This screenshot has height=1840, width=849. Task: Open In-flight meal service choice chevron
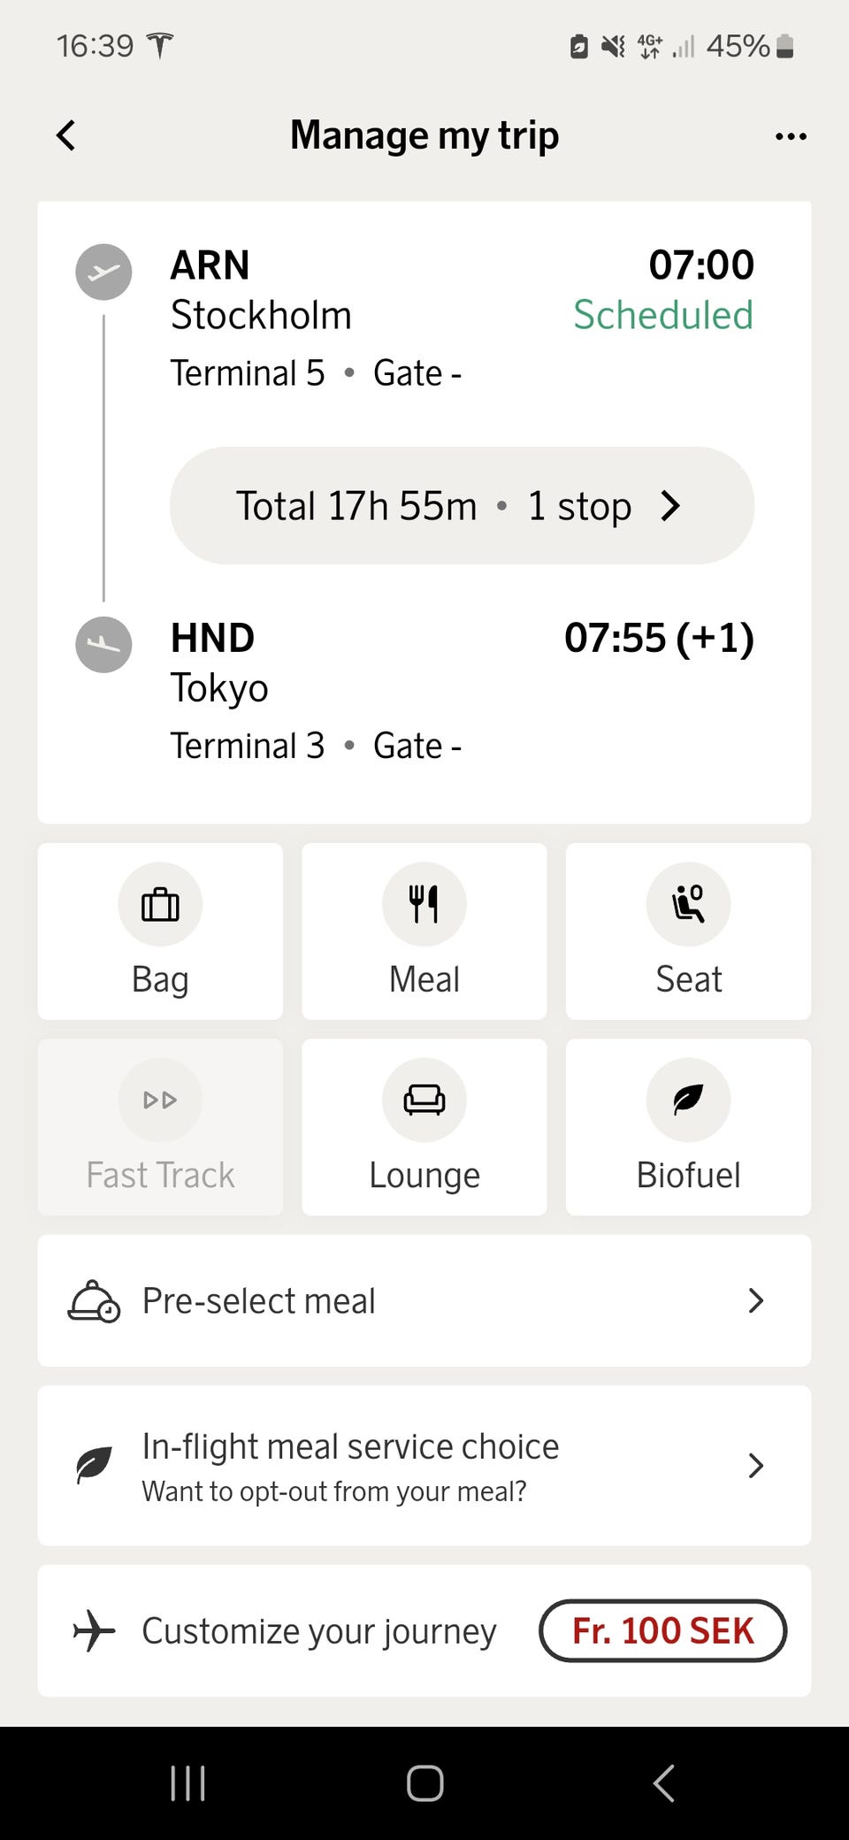(x=755, y=1466)
